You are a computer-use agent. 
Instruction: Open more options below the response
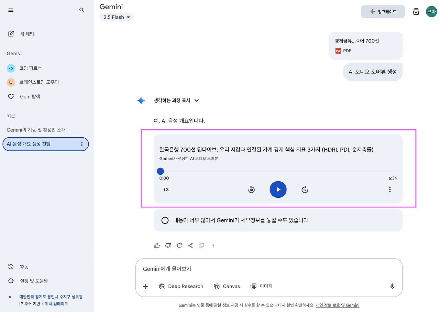[x=213, y=245]
